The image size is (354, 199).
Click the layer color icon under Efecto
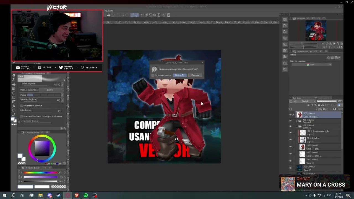tap(336, 58)
